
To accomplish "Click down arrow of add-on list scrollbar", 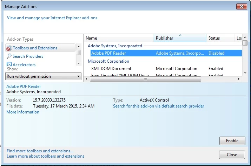I will [245, 73].
